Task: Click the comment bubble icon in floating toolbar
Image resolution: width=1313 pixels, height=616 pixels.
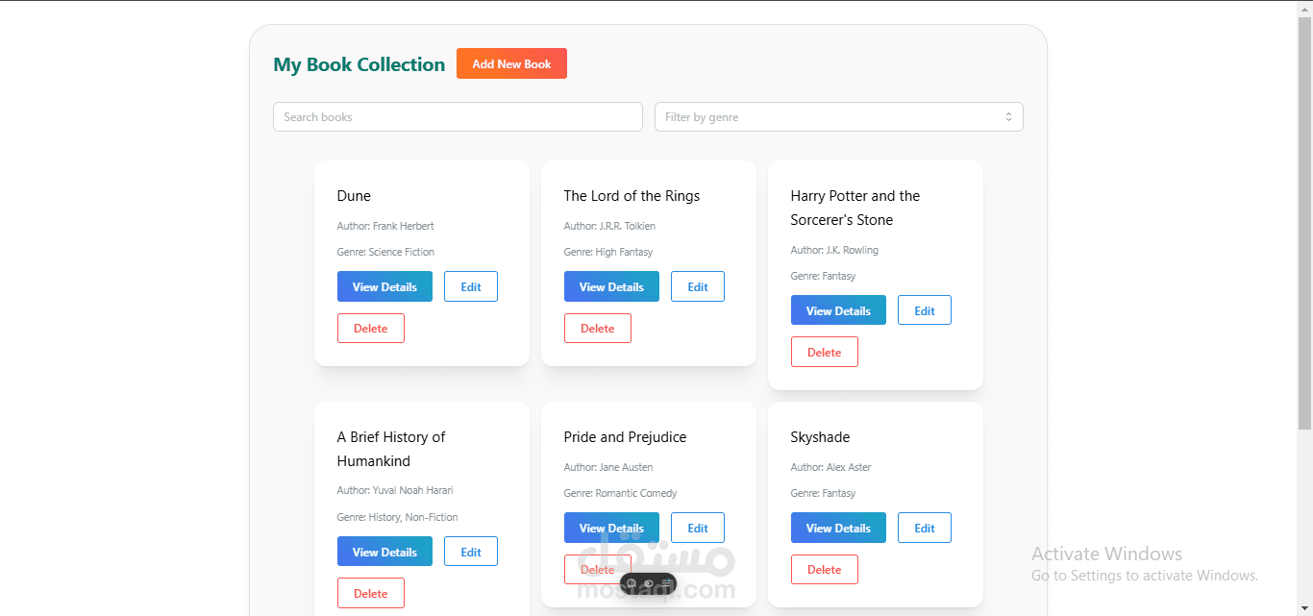Action: (632, 583)
